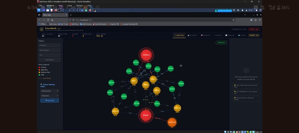Viewport: 299px width, 133px height.
Task: Open the VirtualBox Machine menu
Action: [50, 6]
